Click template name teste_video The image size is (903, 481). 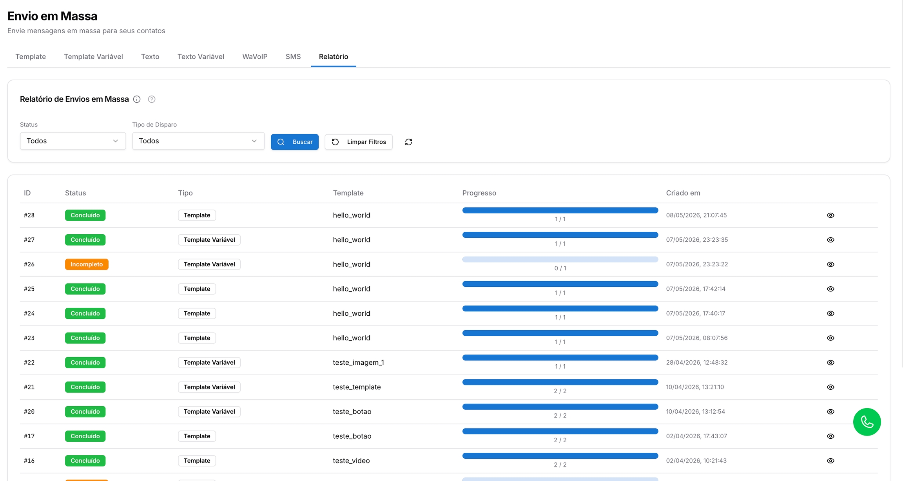[x=351, y=461]
